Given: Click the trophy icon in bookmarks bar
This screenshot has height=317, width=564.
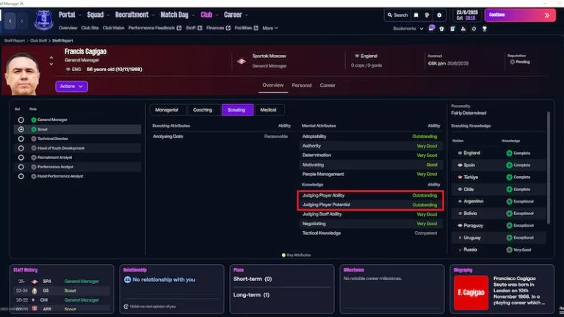Looking at the screenshot, I should tap(485, 29).
